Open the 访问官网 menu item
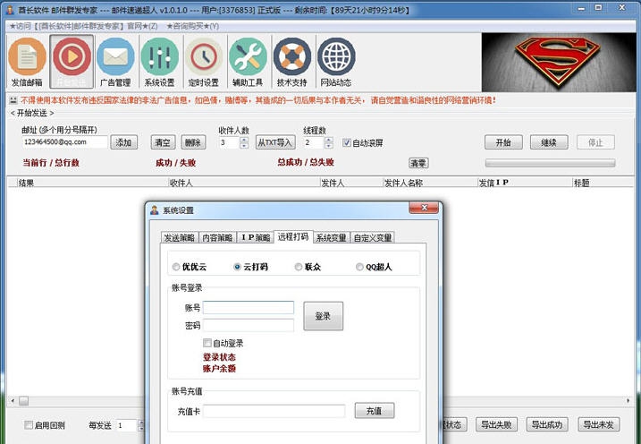 (83, 26)
